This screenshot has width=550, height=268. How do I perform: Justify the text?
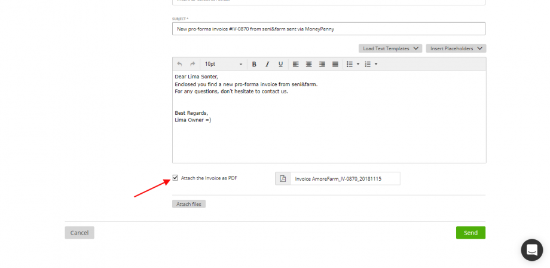[x=335, y=64]
